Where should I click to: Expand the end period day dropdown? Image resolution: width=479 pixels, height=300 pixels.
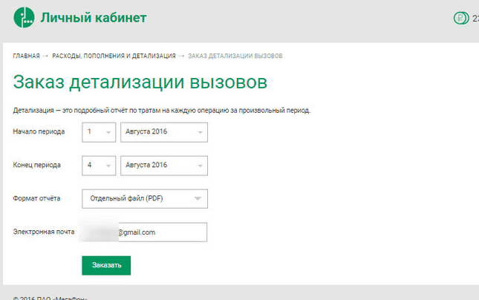[x=99, y=165]
